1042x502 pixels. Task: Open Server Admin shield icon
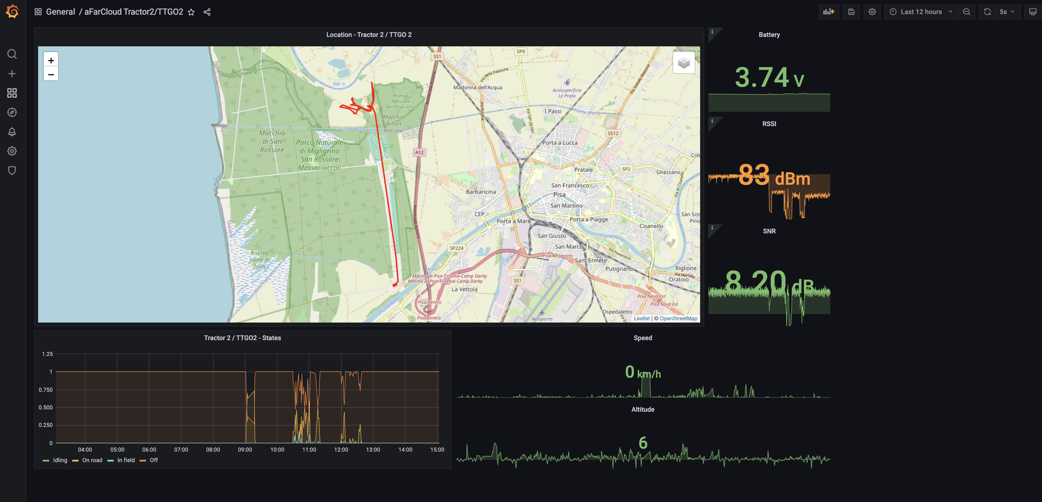click(x=12, y=170)
